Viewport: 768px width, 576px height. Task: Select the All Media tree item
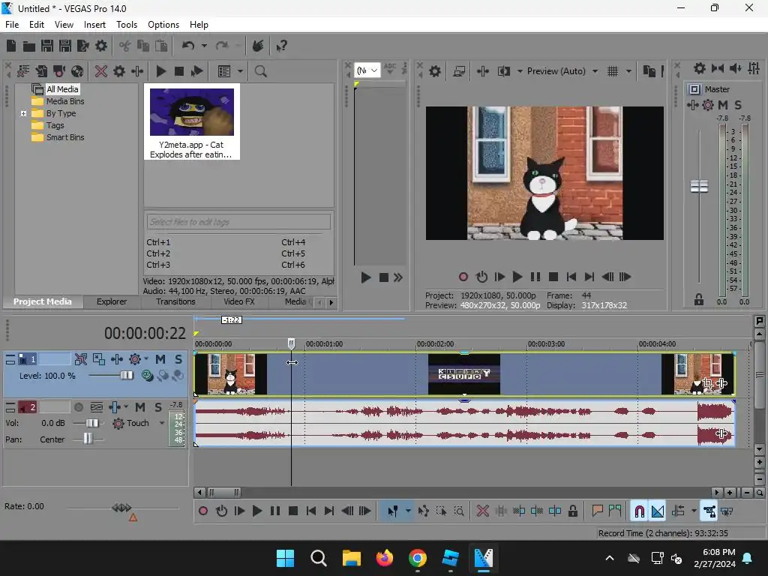coord(62,89)
